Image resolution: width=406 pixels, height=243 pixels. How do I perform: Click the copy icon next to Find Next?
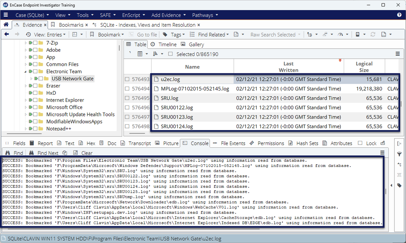[65, 153]
